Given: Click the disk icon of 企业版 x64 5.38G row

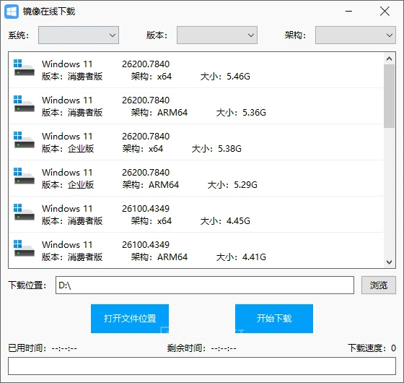Looking at the screenshot, I should tap(24, 139).
